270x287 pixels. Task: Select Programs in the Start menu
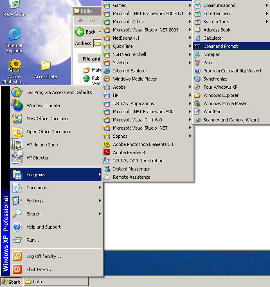56,175
